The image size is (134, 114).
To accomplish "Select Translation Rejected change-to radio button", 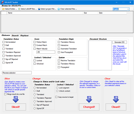I will pos(35,98).
